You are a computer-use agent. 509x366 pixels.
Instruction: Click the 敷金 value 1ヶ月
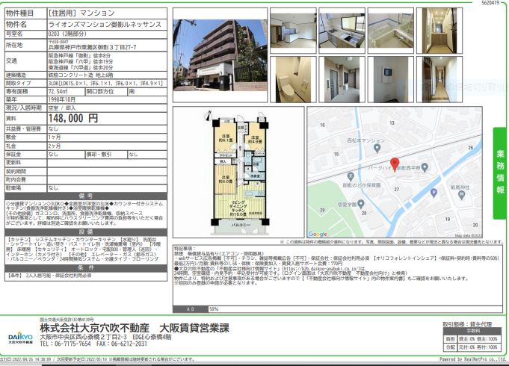pyautogui.click(x=55, y=137)
